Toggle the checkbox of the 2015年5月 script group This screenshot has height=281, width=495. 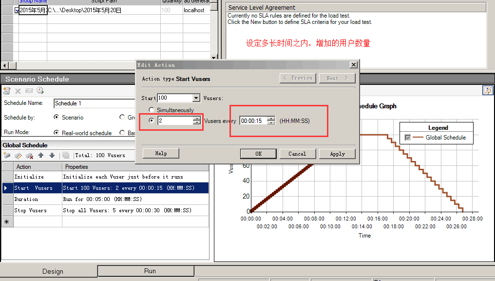click(x=17, y=10)
